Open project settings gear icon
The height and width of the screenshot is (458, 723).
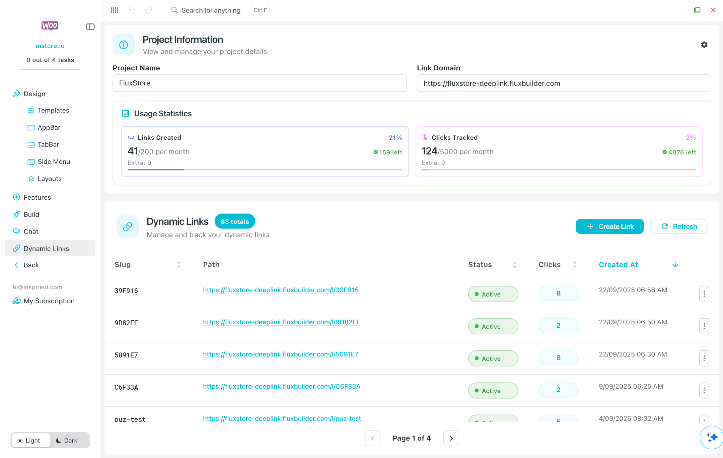(704, 45)
